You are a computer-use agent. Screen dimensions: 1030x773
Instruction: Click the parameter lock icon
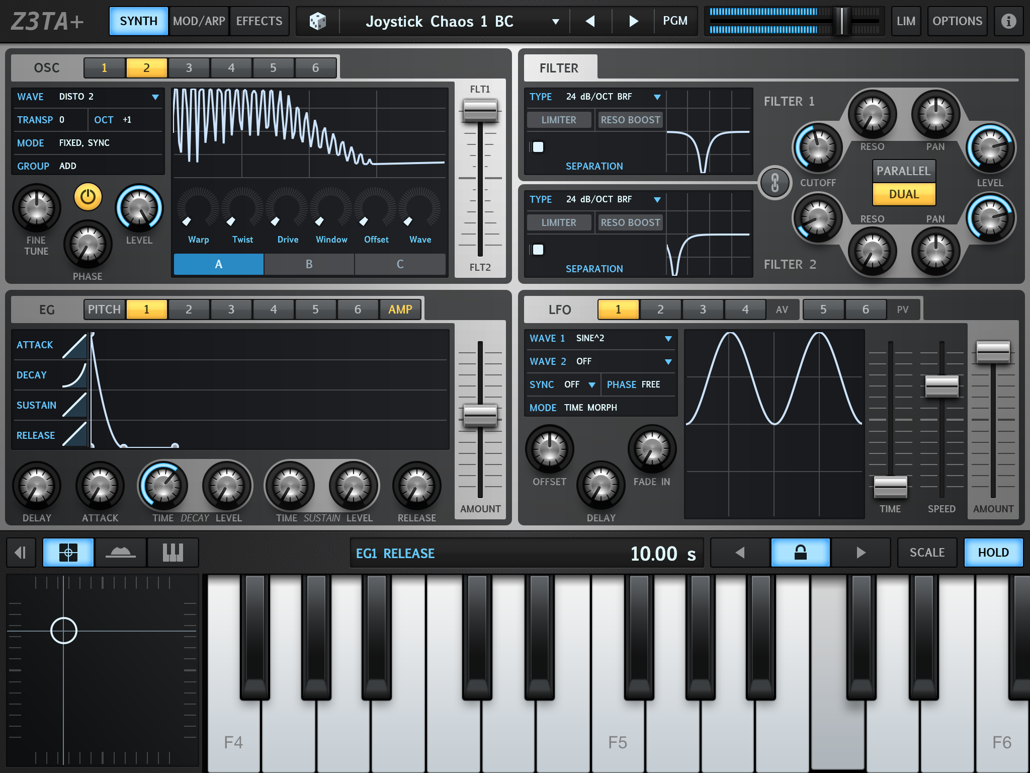coord(800,553)
